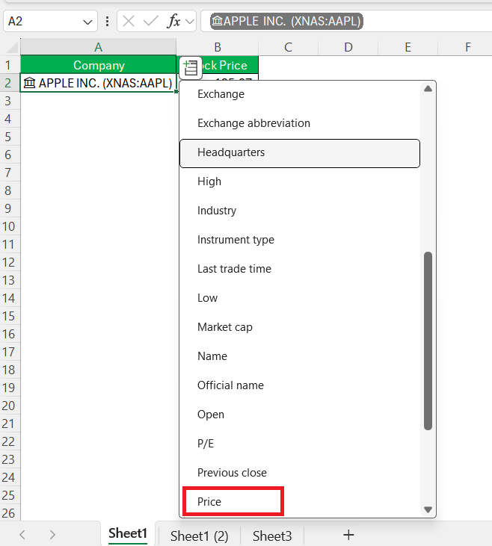Switch to Sheet1 tab
492x546 pixels.
pyautogui.click(x=128, y=533)
